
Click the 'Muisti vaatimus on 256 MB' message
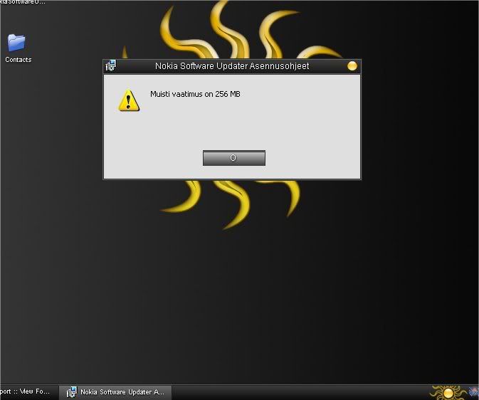click(x=195, y=94)
